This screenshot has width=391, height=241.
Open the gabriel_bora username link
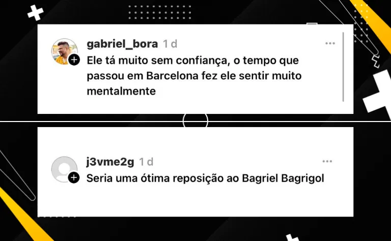122,44
